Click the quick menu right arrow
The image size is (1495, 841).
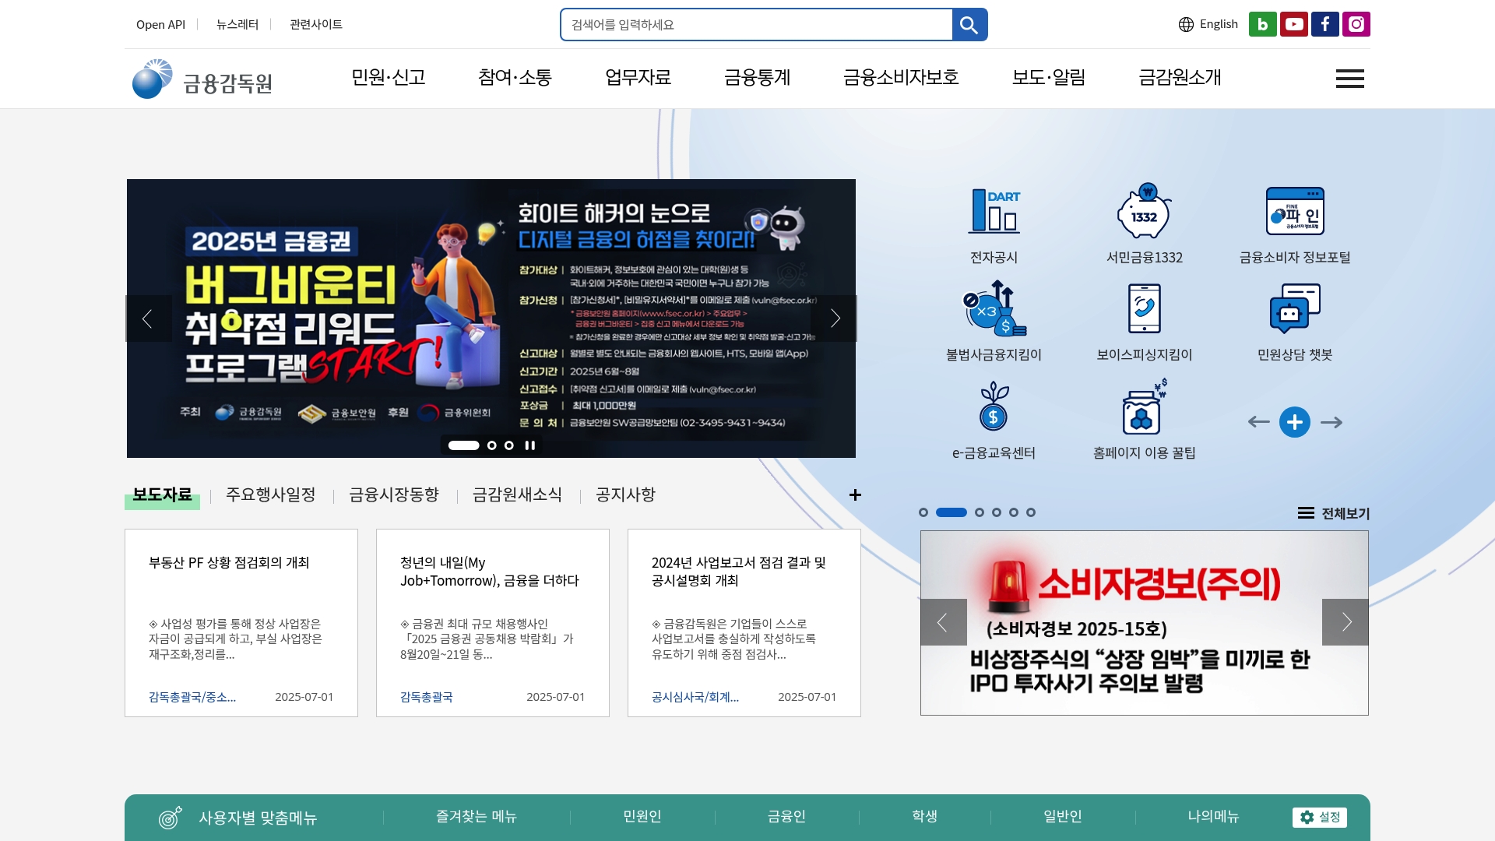click(x=1331, y=422)
